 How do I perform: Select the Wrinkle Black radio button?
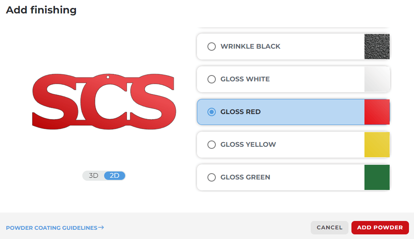point(212,47)
